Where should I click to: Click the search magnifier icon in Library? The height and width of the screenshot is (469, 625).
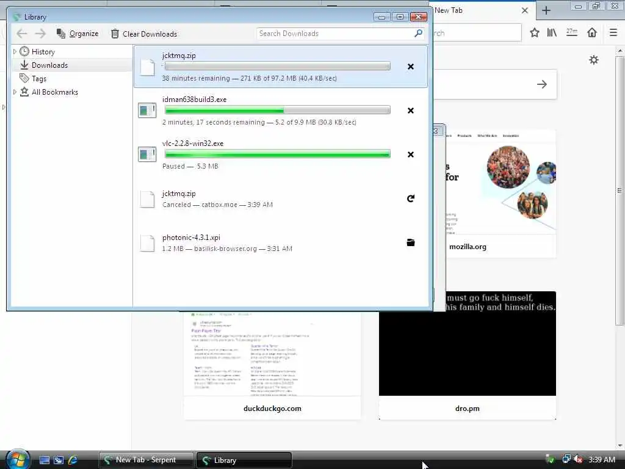point(418,34)
